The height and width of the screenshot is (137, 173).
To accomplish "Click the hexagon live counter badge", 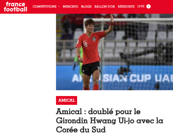I will pyautogui.click(x=148, y=7).
